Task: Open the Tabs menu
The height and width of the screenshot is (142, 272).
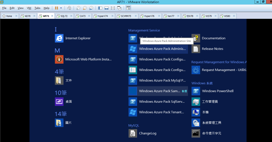Action: [37, 8]
